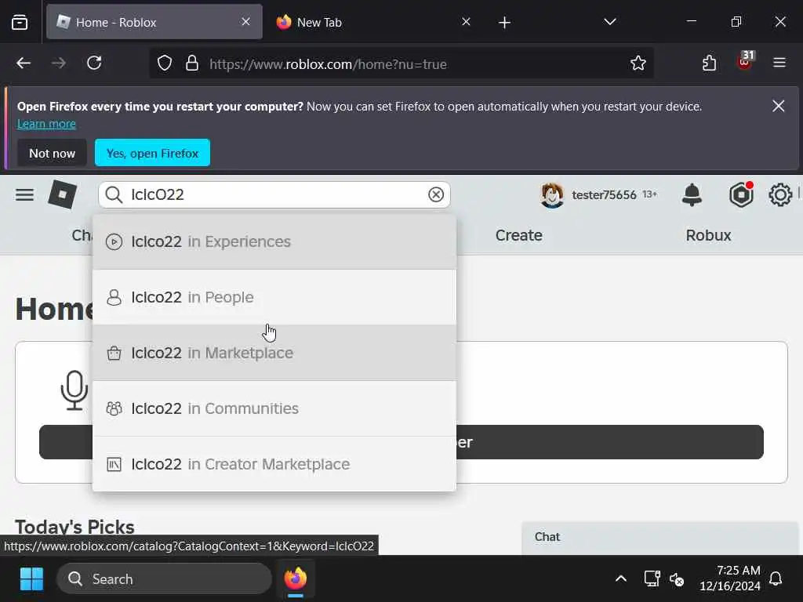Open Roblox settings gear

coord(780,194)
